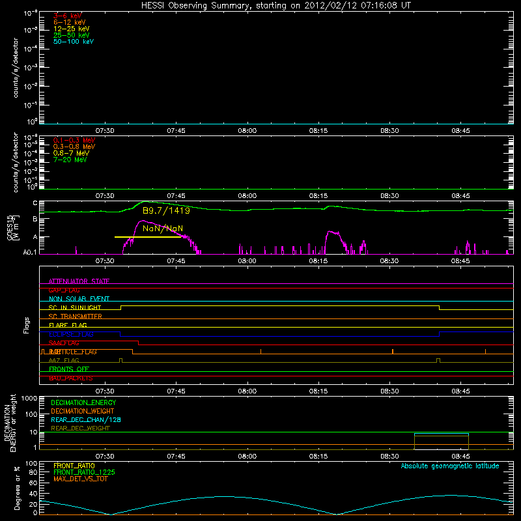Click the 0.3-0.8 MeV legend label
521x521 pixels.
click(x=74, y=147)
